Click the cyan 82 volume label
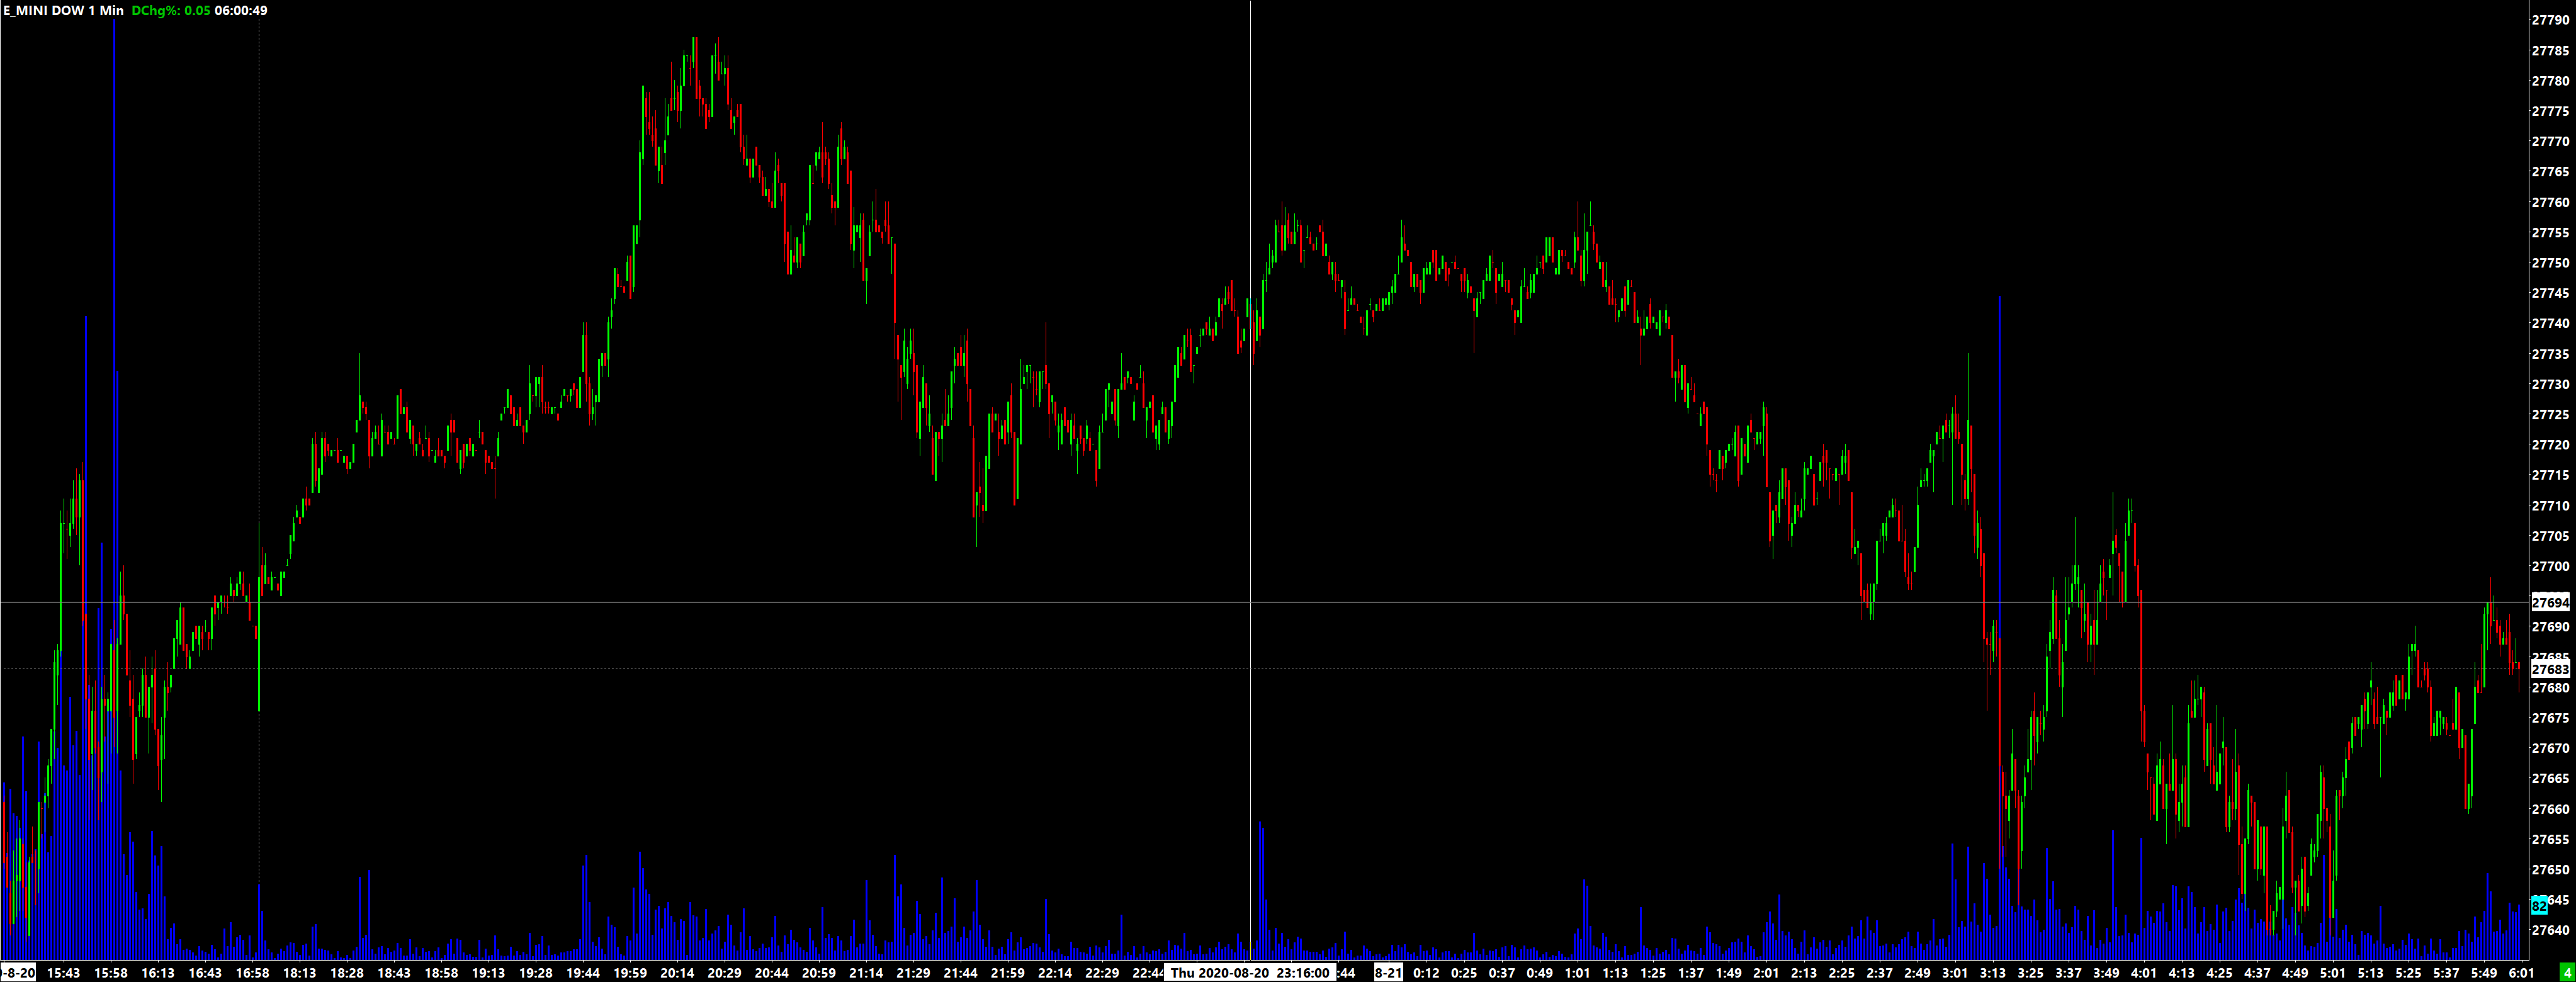This screenshot has width=2576, height=982. pos(2539,906)
